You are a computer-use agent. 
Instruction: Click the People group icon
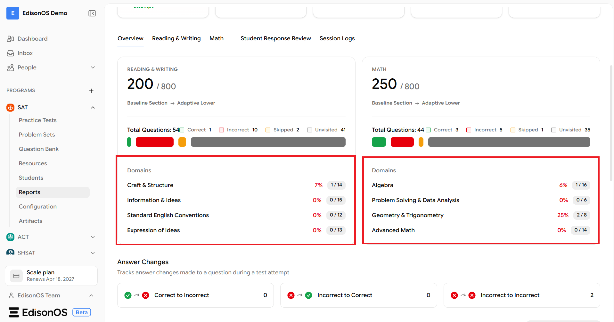point(10,67)
